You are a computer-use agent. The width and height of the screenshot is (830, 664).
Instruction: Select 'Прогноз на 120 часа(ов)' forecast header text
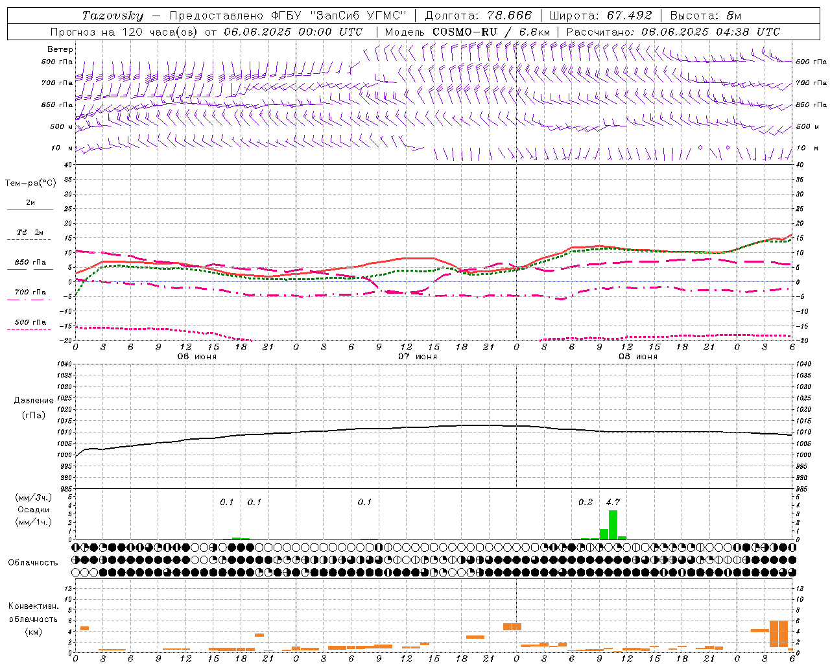pos(124,32)
